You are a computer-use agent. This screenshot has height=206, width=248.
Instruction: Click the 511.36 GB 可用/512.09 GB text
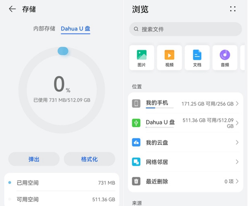[x=208, y=123]
